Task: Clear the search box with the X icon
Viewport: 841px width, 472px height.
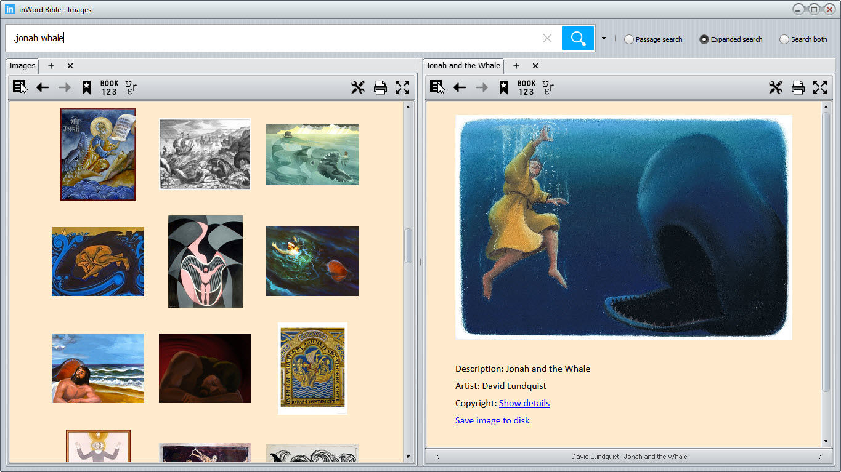Action: pos(547,38)
